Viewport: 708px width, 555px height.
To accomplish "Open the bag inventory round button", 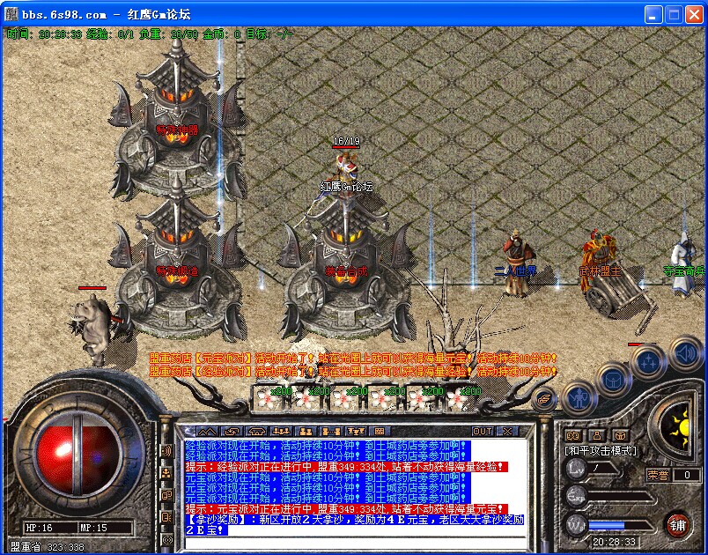I will (x=613, y=380).
